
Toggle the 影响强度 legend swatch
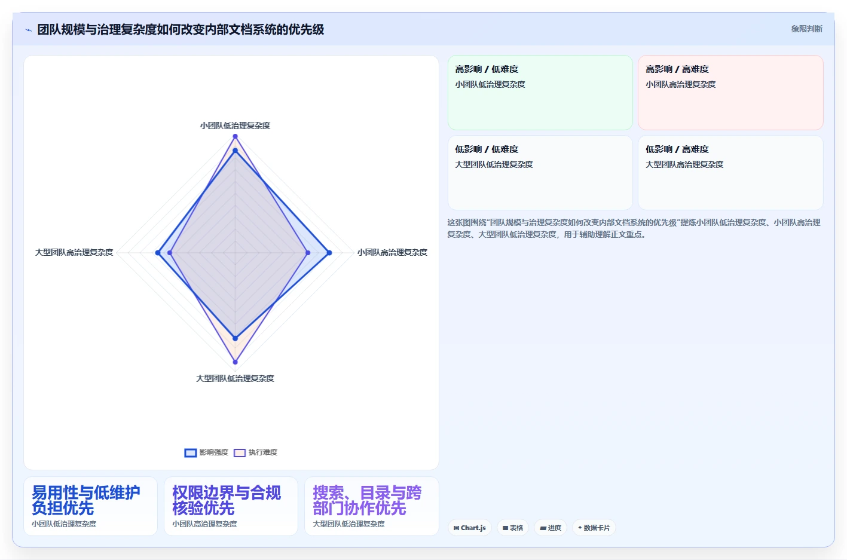(190, 452)
